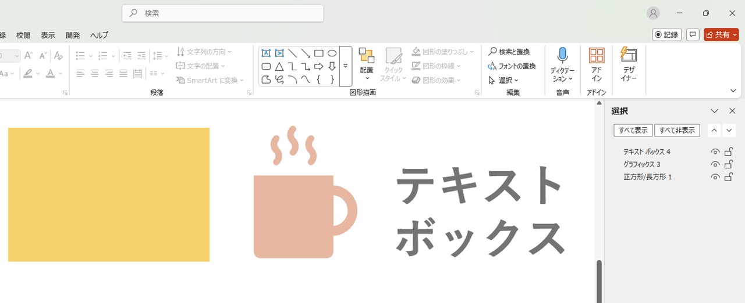Clear all formatting
This screenshot has width=745, height=303.
[58, 56]
